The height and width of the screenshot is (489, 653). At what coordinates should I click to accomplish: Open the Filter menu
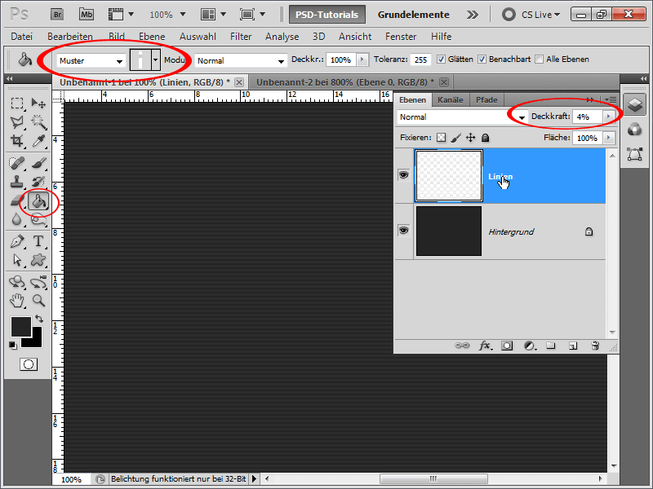pyautogui.click(x=241, y=37)
